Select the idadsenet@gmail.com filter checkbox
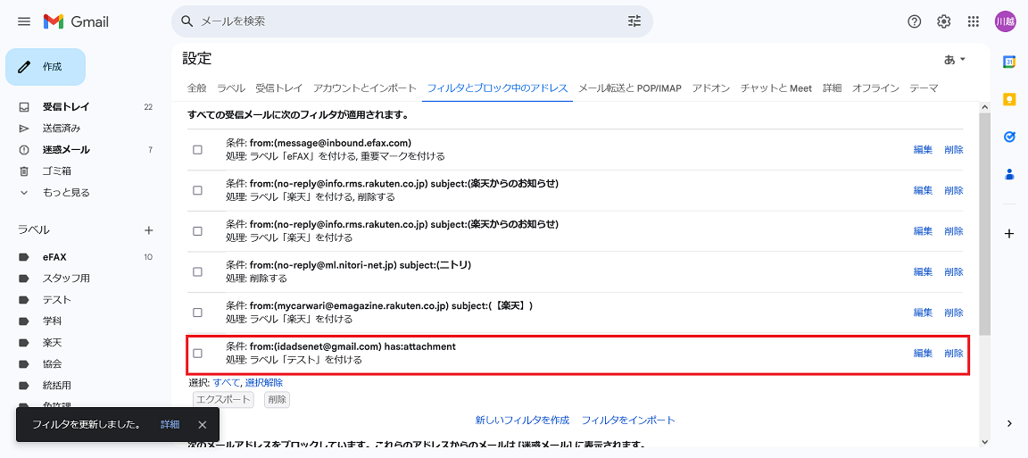Screen dimensions: 1028x458 (198, 354)
